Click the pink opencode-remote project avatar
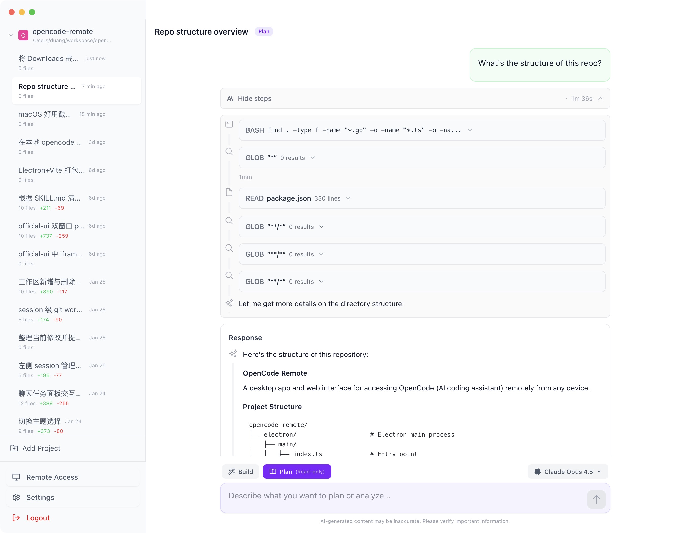This screenshot has width=684, height=533. (23, 35)
